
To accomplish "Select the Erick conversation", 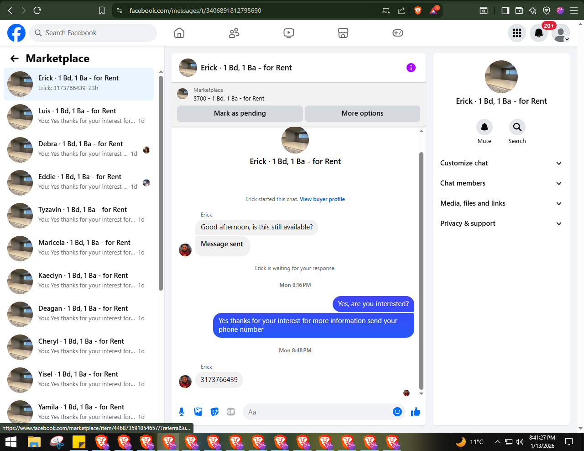I will coord(78,84).
